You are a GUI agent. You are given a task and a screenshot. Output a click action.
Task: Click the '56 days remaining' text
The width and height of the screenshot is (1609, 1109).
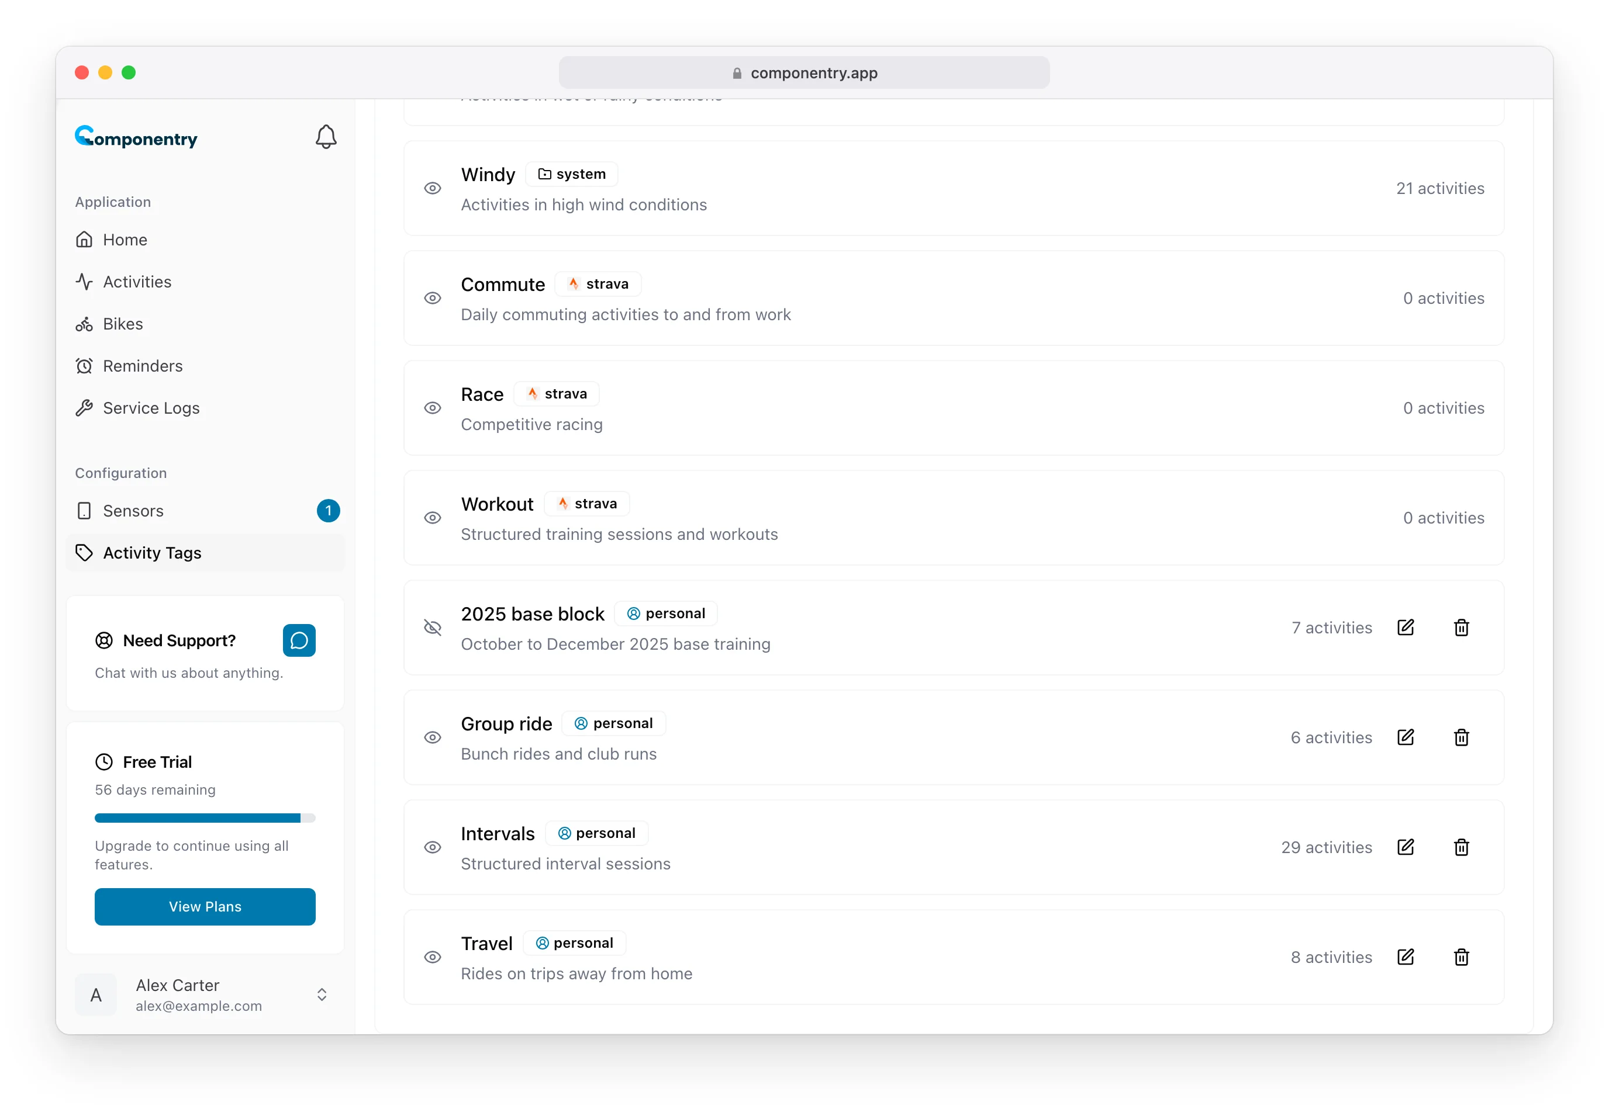tap(155, 789)
